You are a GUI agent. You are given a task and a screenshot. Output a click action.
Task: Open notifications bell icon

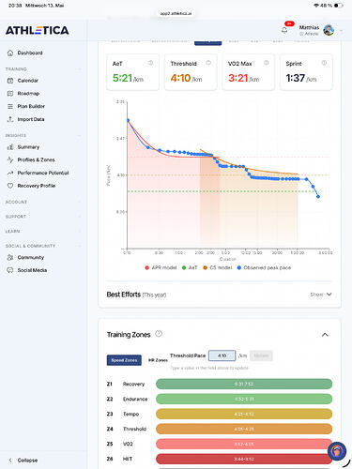(284, 30)
